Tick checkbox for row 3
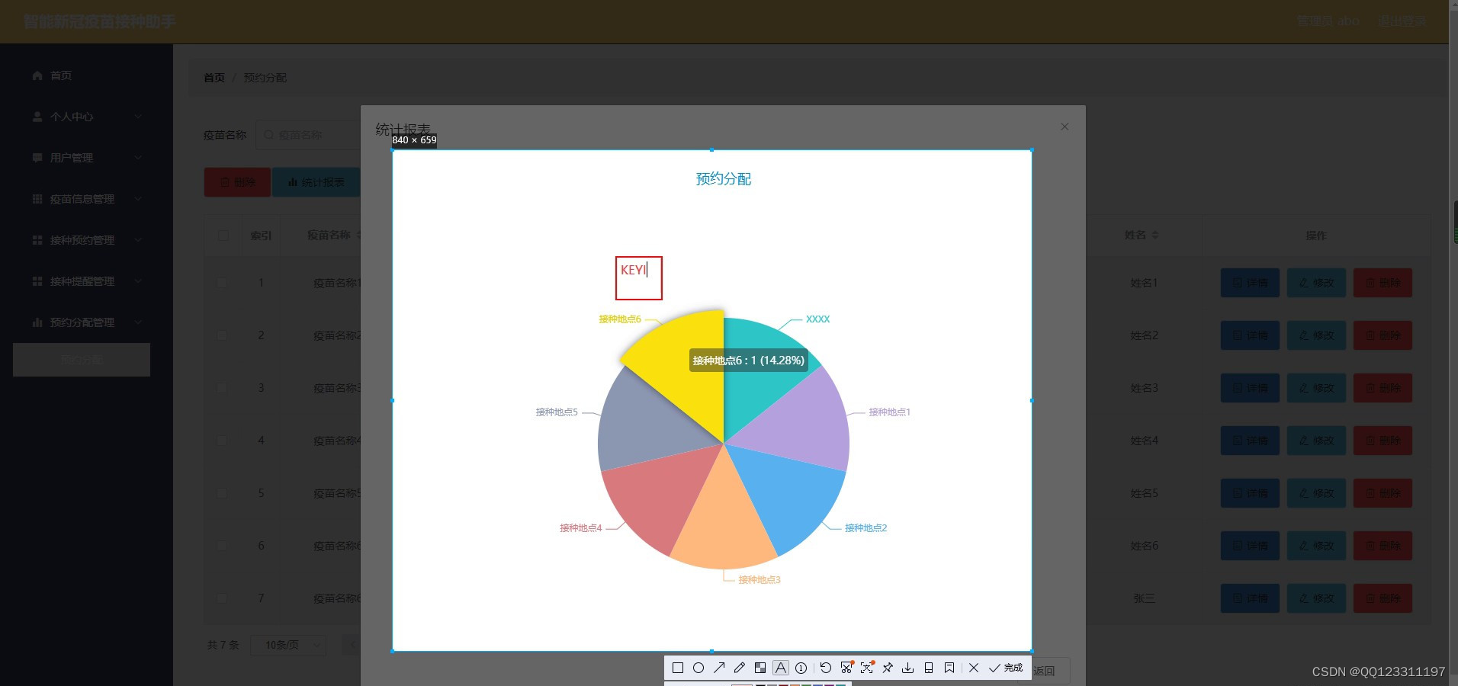Image resolution: width=1458 pixels, height=686 pixels. [222, 388]
